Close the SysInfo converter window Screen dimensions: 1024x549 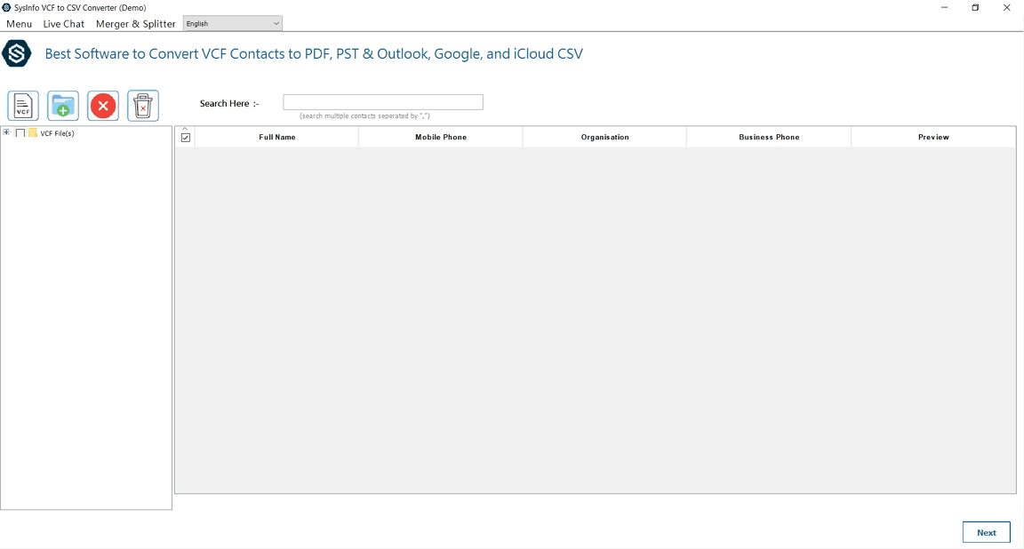click(1006, 8)
